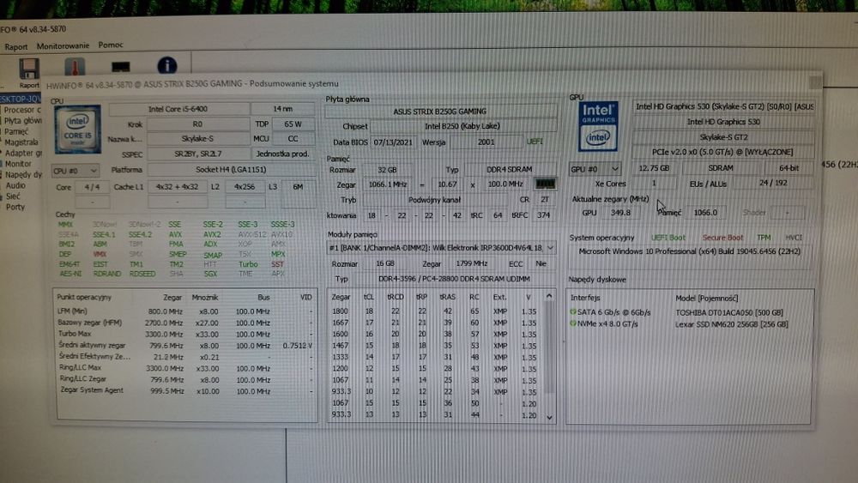Click the Socket H4 (LGA1151) platform field
The height and width of the screenshot is (483, 858).
(x=231, y=170)
